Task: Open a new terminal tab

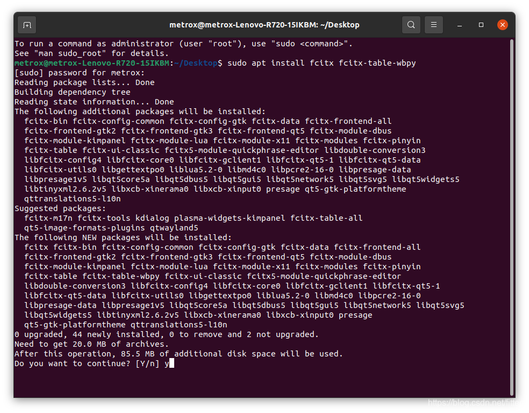Action: tap(27, 25)
